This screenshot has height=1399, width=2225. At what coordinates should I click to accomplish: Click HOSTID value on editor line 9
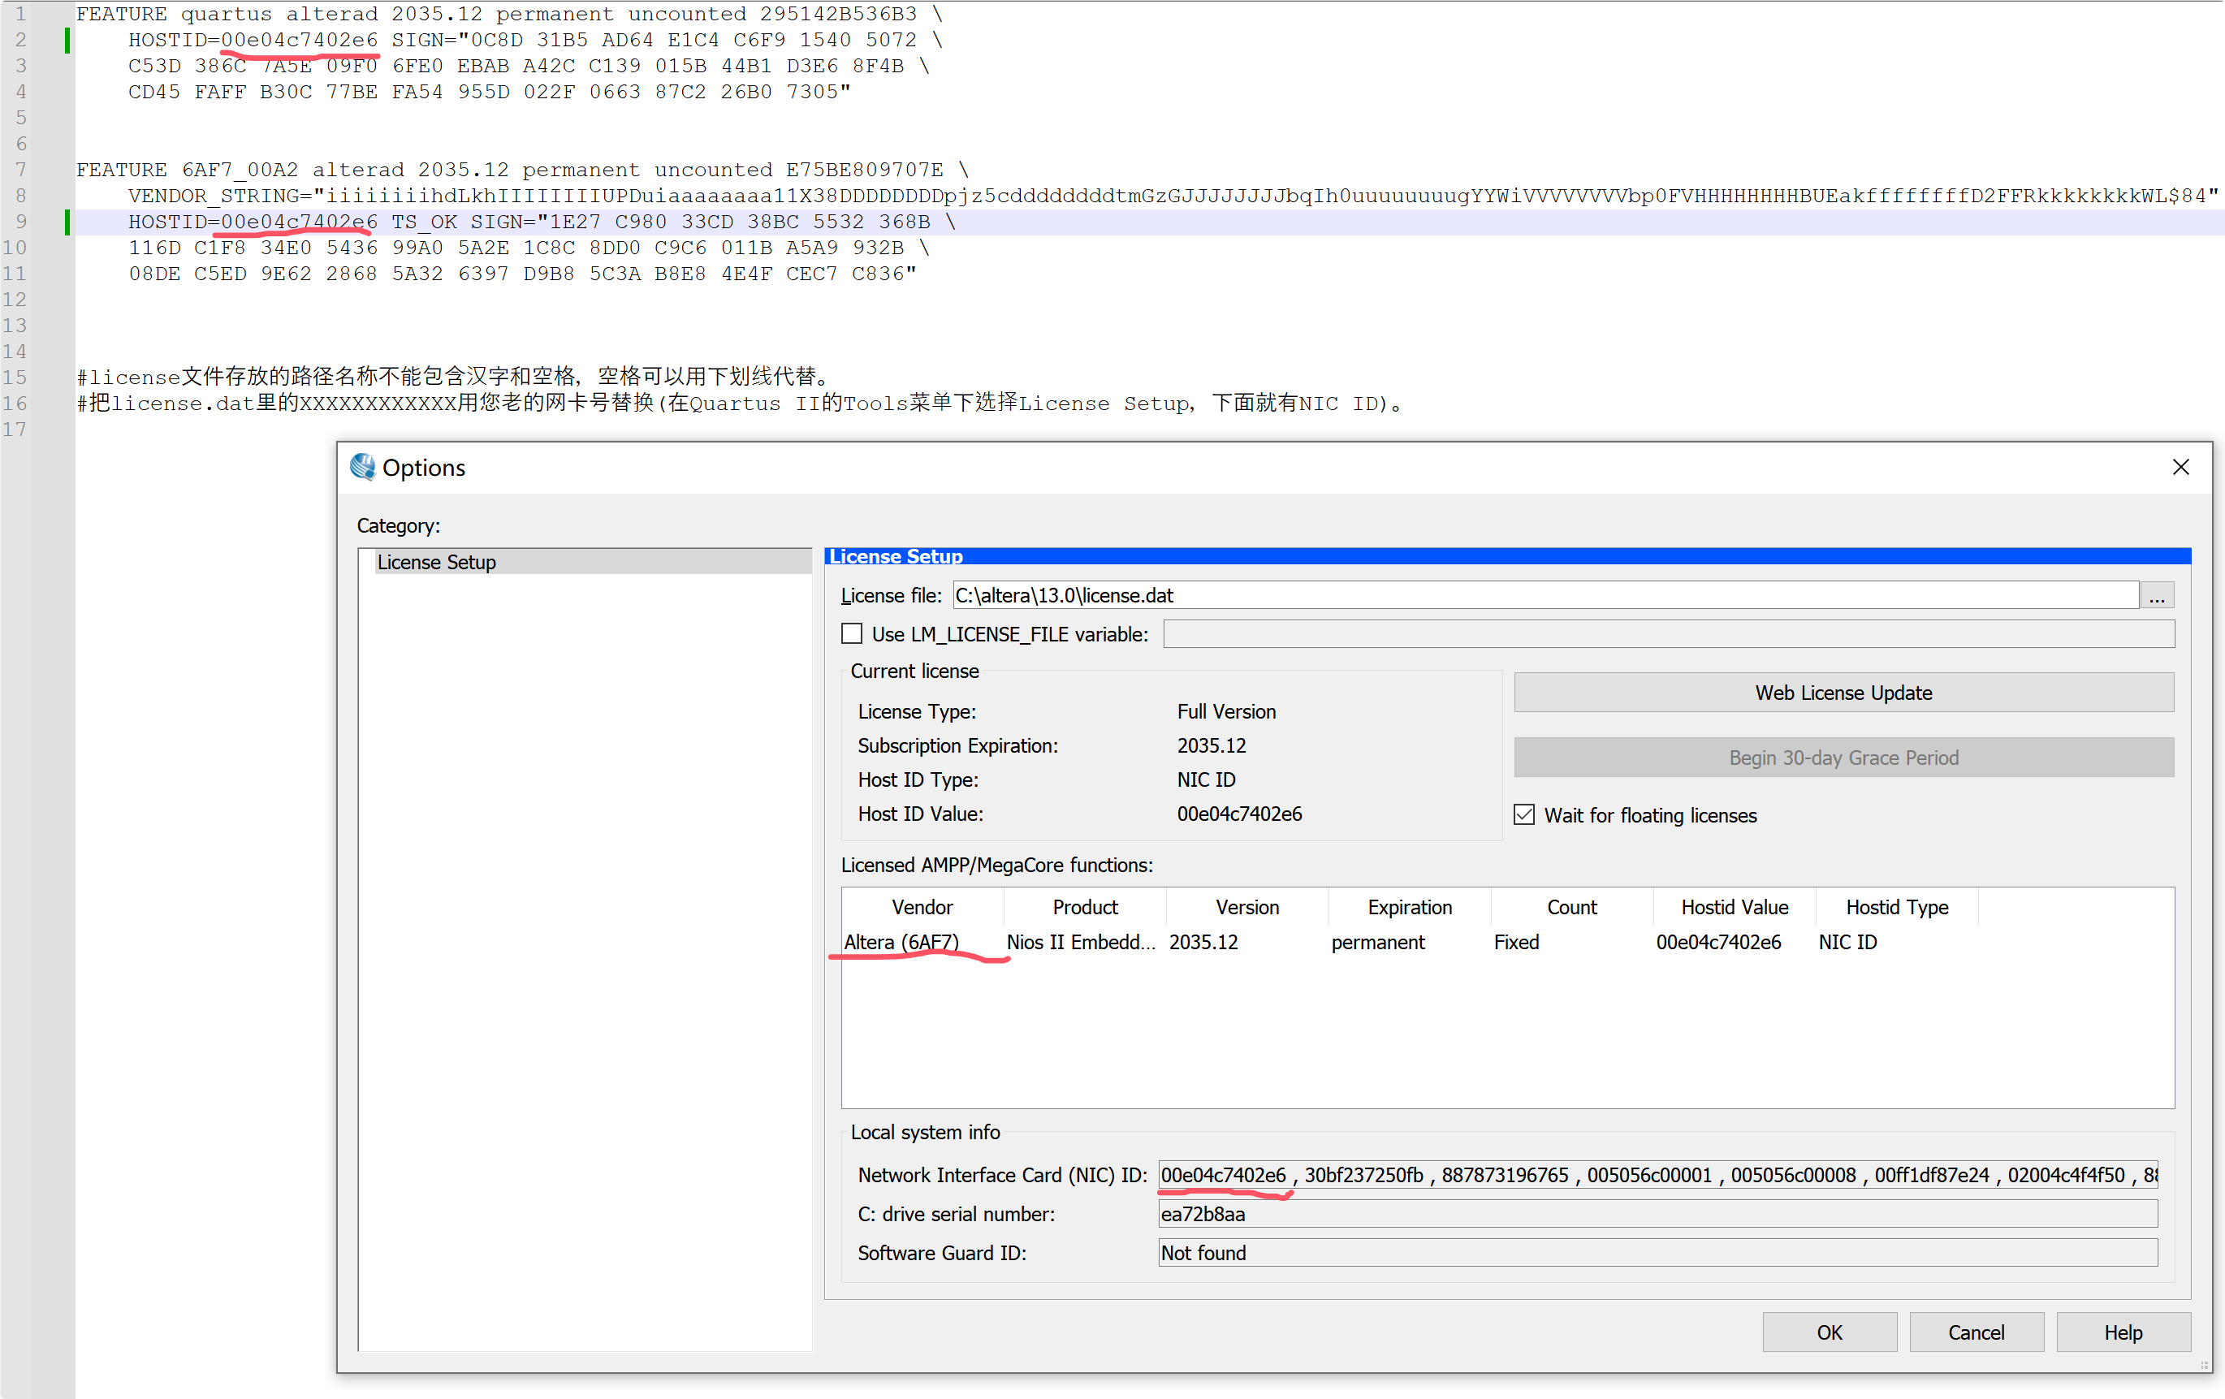(x=300, y=222)
